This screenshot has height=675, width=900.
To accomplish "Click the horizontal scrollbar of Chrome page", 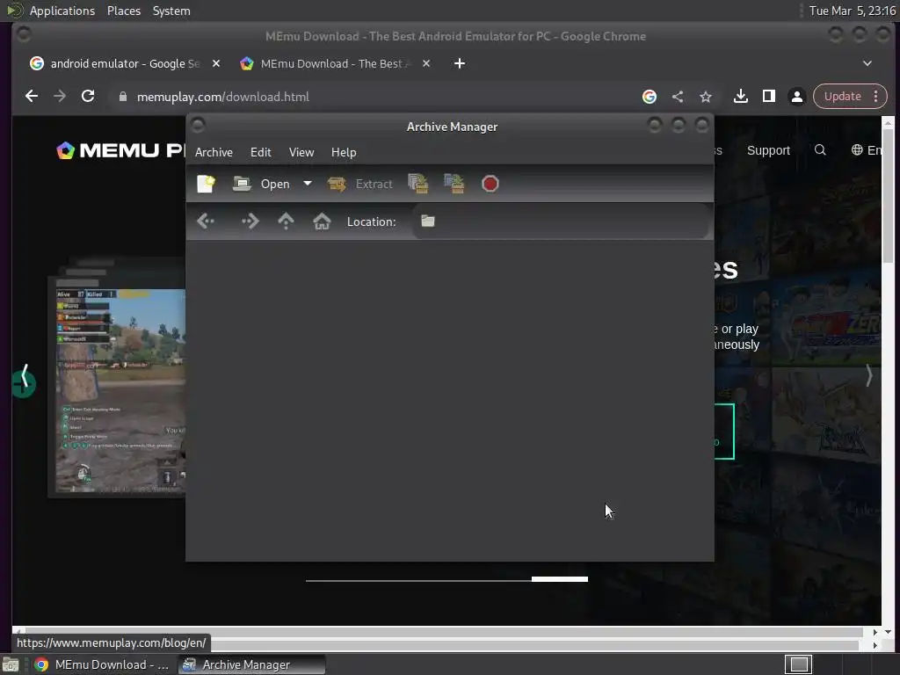I will coord(442,632).
